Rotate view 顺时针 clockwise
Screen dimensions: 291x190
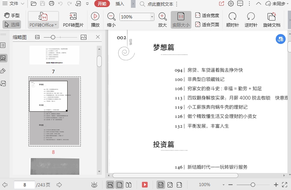point(232,20)
